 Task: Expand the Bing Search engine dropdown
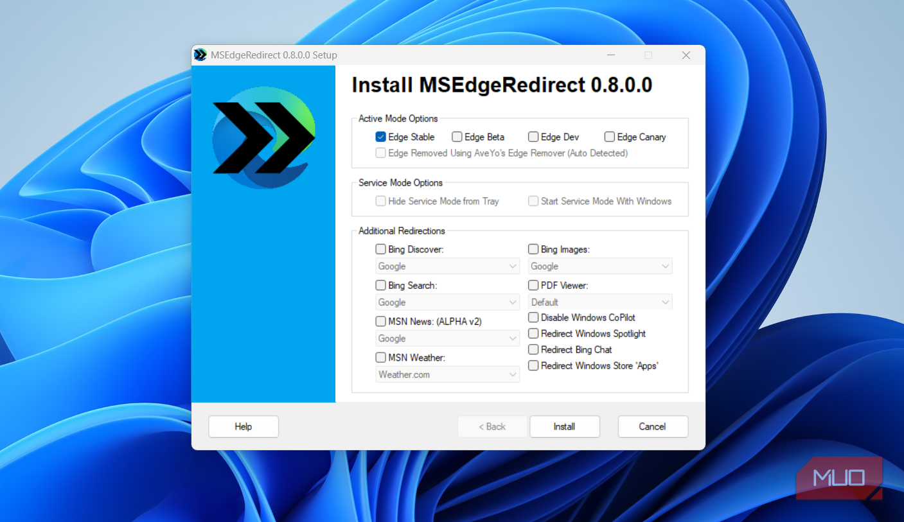448,302
